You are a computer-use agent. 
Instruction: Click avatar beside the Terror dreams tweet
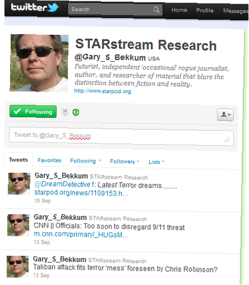19,184
